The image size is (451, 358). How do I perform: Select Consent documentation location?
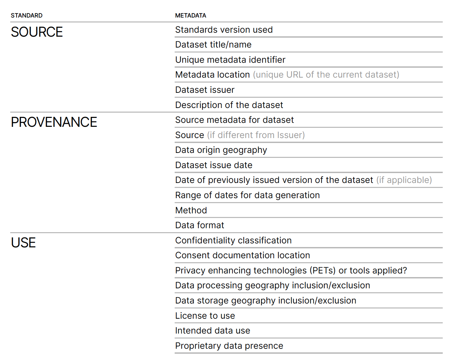tap(242, 255)
